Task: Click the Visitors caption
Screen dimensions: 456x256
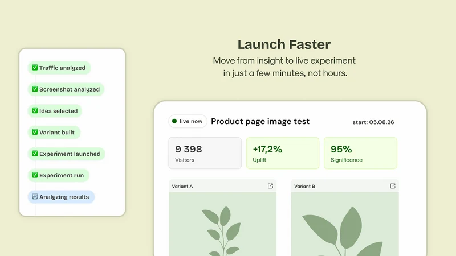Action: click(185, 160)
